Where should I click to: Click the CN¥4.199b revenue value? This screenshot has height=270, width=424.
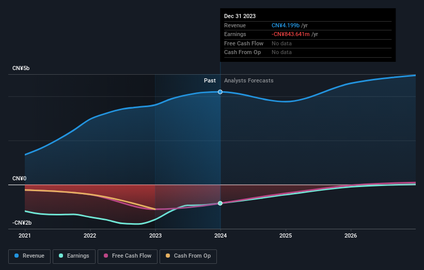click(x=286, y=25)
